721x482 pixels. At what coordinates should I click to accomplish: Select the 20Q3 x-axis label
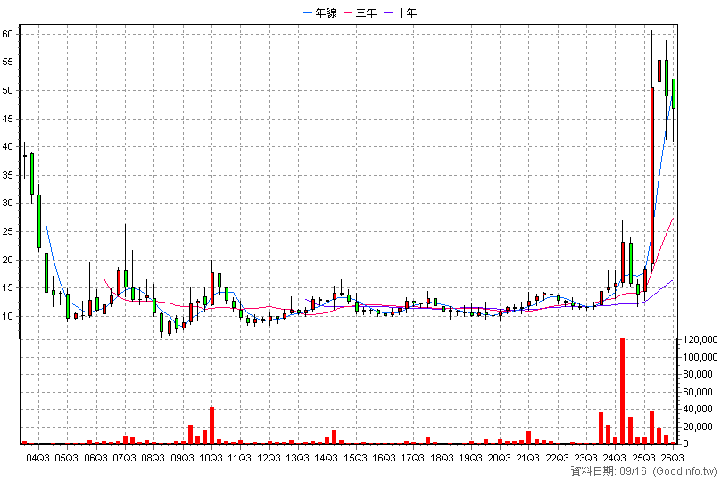[x=500, y=458]
